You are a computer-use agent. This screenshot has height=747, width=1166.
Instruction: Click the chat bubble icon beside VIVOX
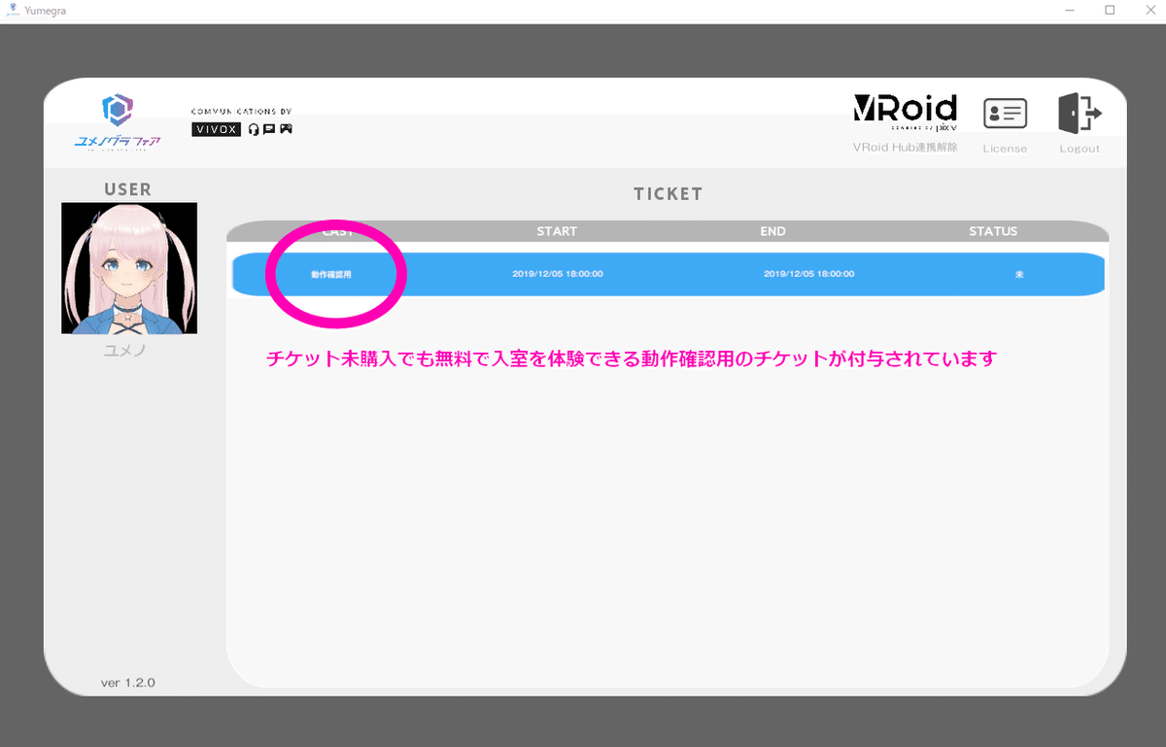coord(268,129)
